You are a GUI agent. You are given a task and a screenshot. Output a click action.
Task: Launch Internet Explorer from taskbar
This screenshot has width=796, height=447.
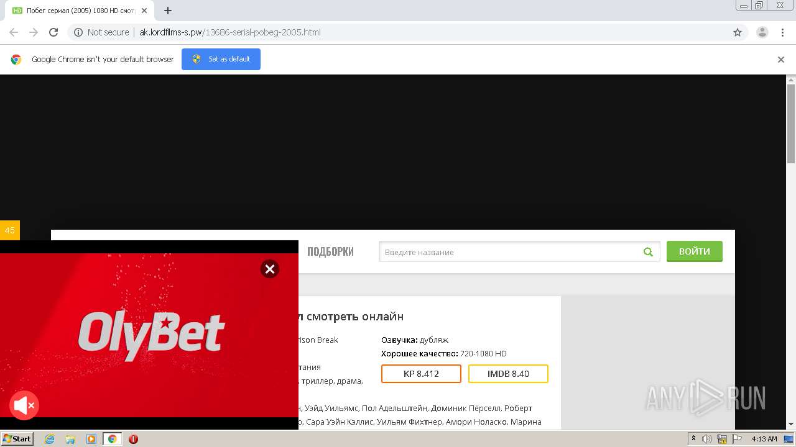(x=50, y=439)
